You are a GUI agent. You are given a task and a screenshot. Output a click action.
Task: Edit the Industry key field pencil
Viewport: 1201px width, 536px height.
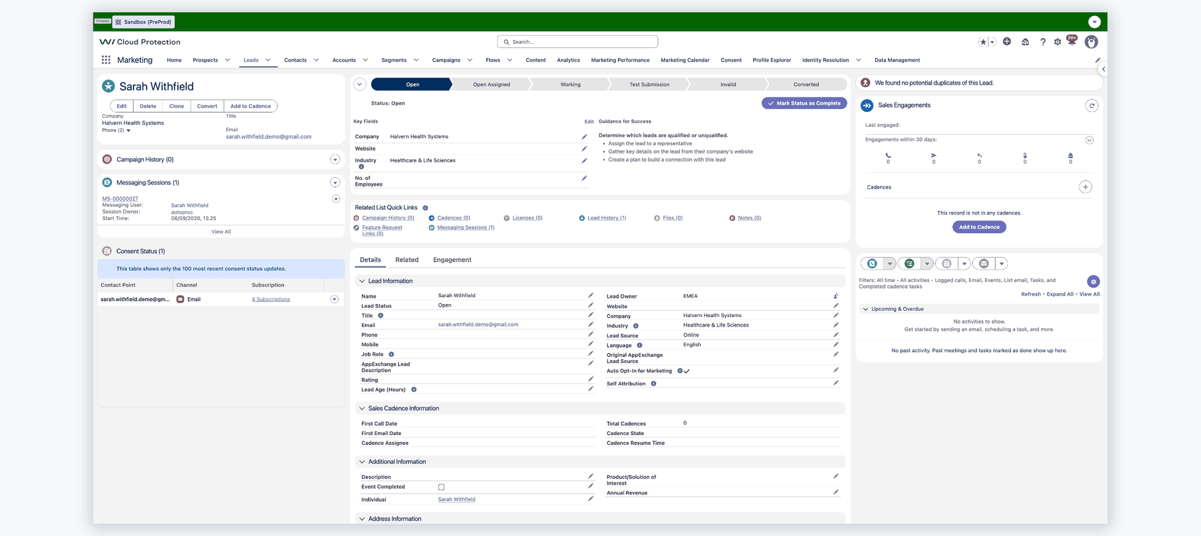coord(585,161)
